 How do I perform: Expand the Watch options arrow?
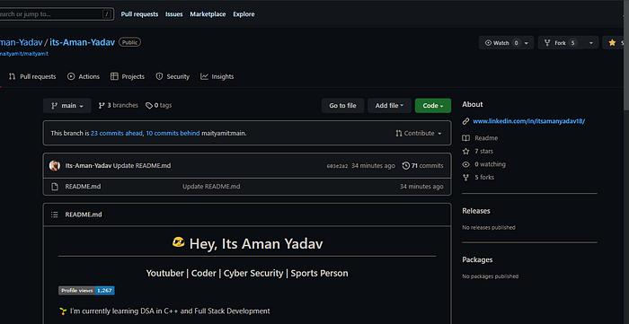click(527, 43)
